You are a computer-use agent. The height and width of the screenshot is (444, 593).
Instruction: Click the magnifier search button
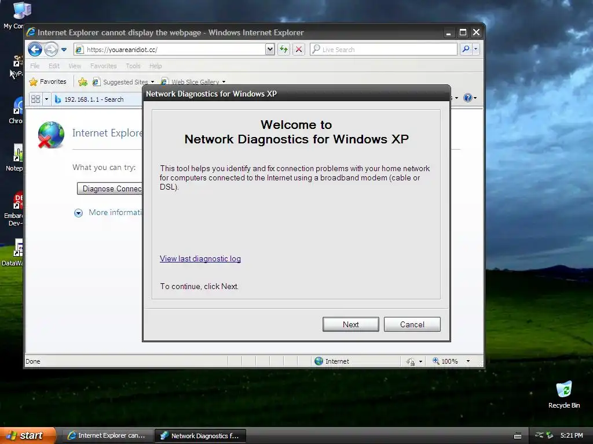tap(466, 49)
